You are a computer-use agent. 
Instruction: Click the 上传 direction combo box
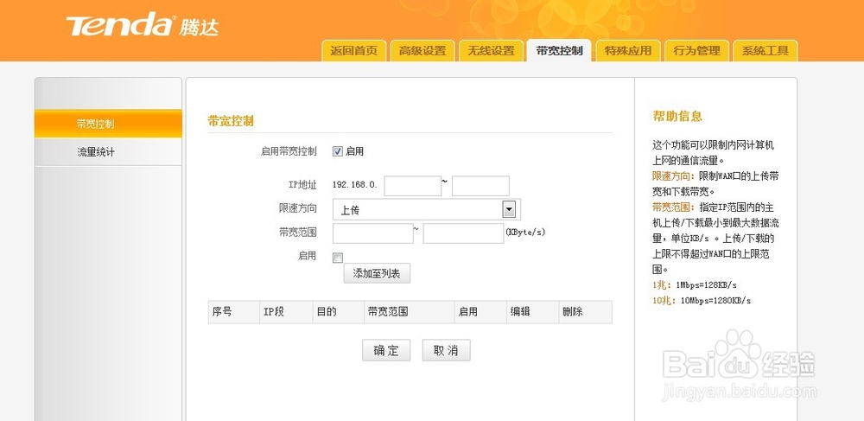coord(427,209)
